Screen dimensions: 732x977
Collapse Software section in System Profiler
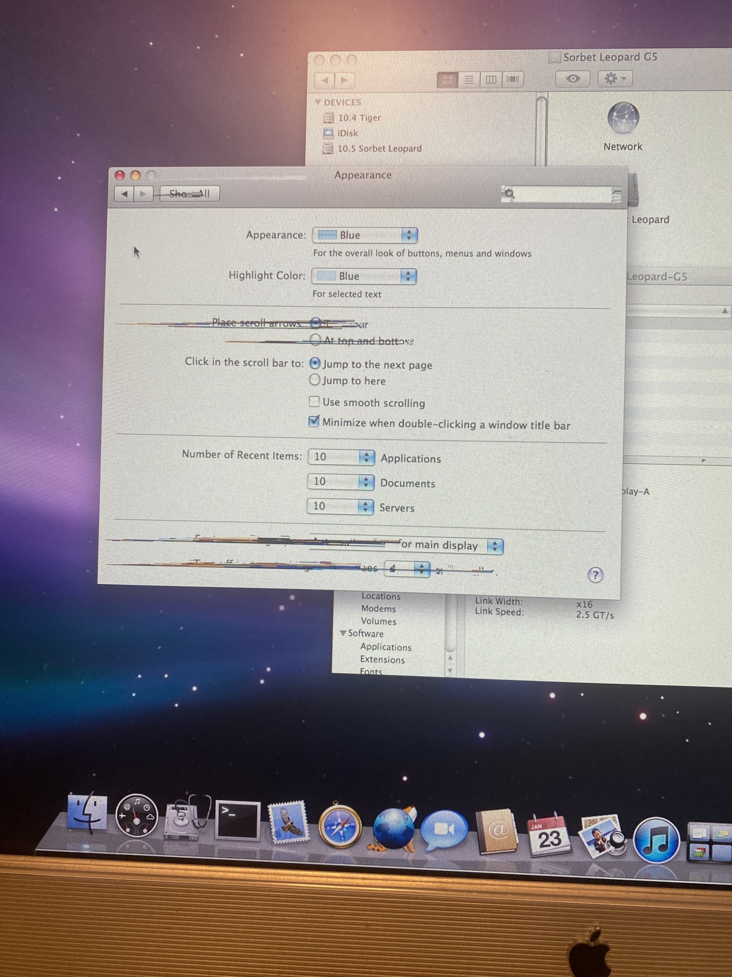point(343,633)
